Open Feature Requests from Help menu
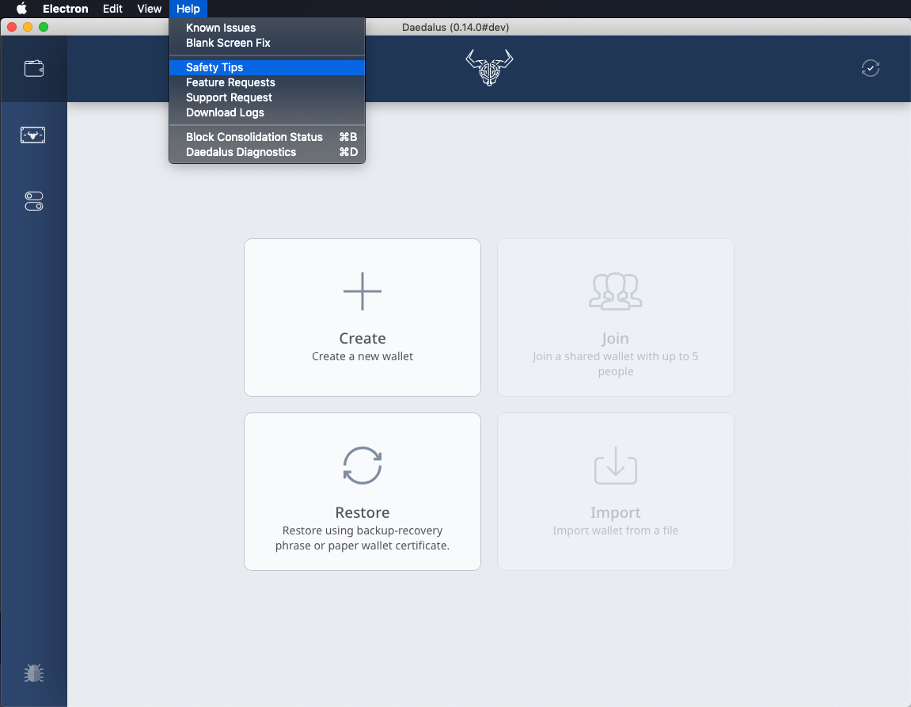Screen dimensions: 911x707 click(268, 82)
